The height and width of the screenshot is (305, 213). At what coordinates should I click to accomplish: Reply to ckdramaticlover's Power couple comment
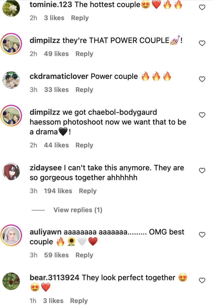84,90
